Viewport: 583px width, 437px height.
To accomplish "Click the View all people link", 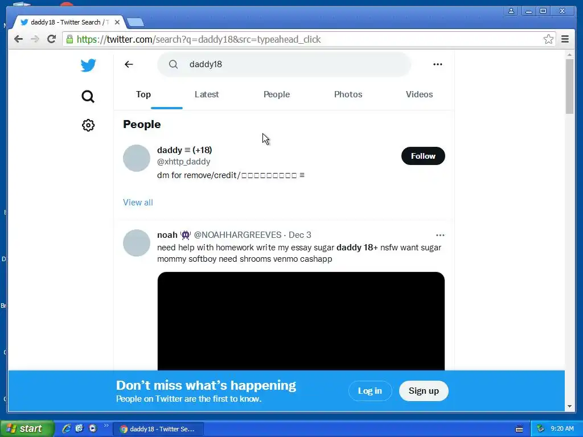I will [138, 203].
